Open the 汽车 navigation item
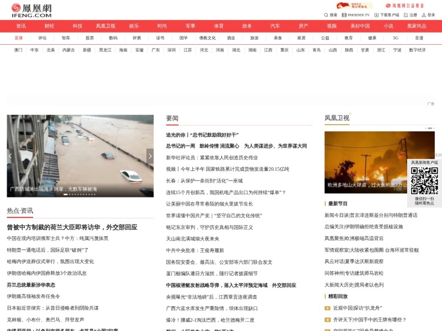This screenshot has height=331, width=442. 275,26
